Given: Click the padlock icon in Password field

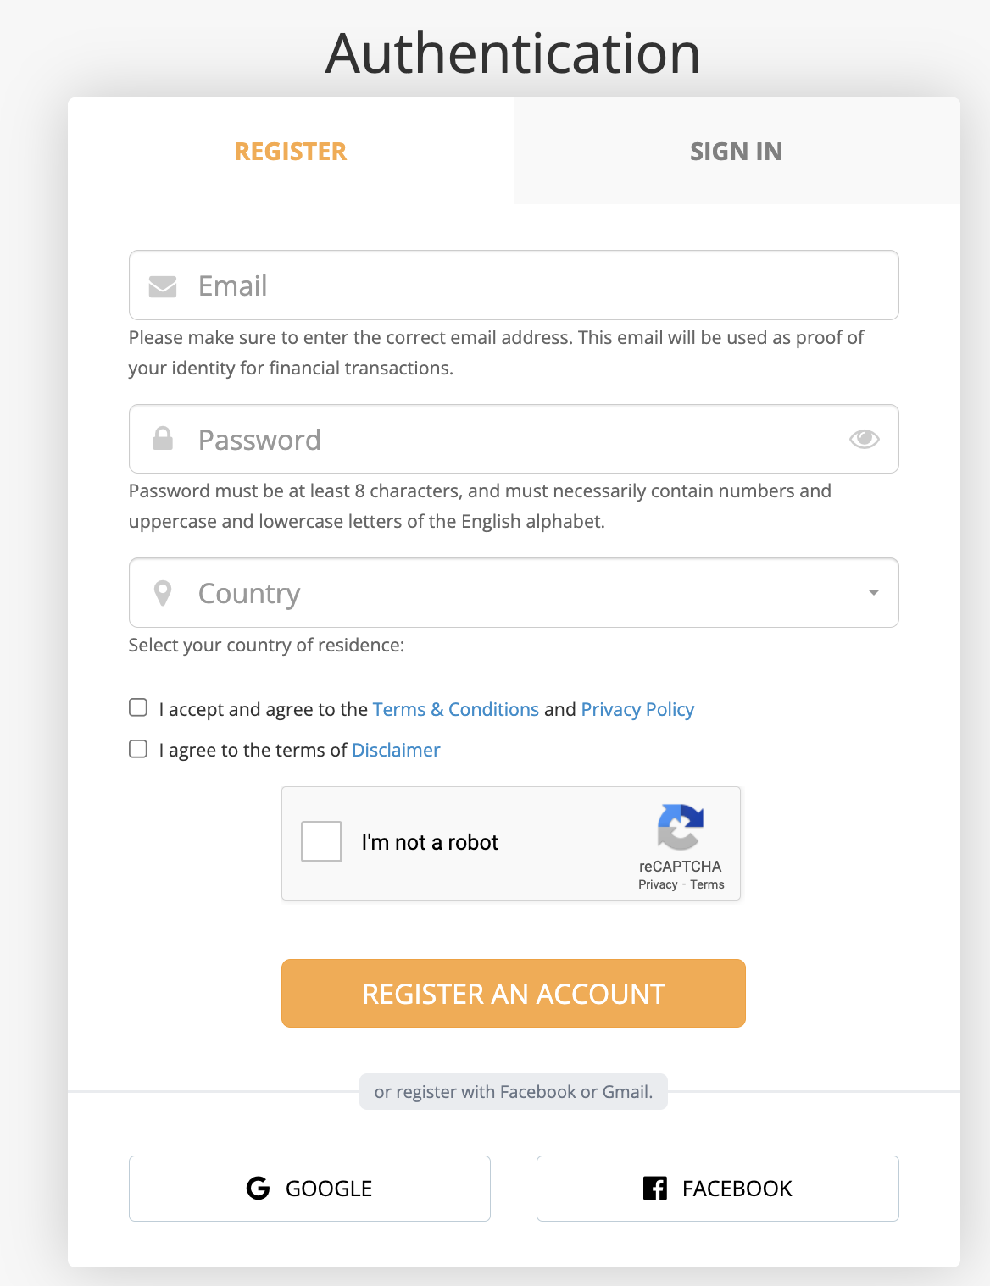Looking at the screenshot, I should [163, 439].
